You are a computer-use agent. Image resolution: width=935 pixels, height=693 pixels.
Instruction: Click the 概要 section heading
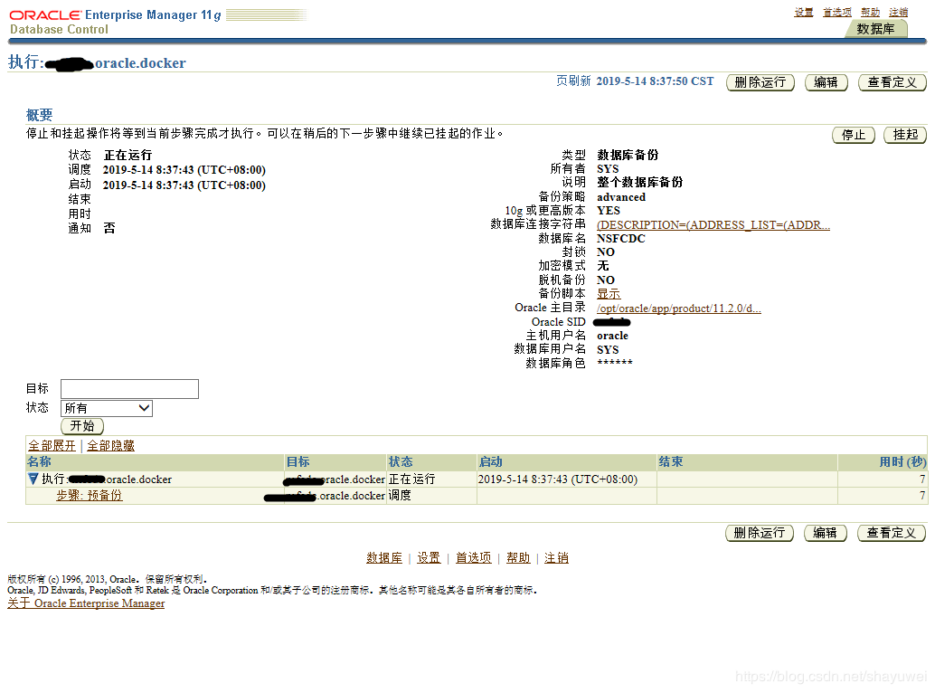[40, 115]
